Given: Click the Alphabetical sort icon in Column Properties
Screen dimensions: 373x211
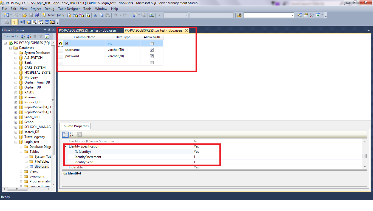Looking at the screenshot, I should 71,135.
